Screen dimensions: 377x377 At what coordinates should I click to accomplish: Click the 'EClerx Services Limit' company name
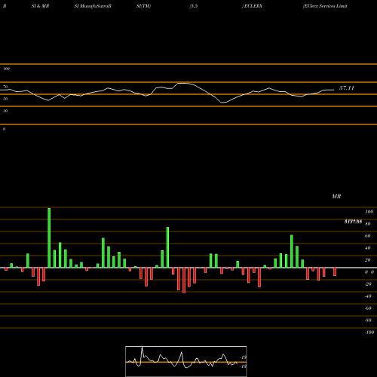point(325,6)
